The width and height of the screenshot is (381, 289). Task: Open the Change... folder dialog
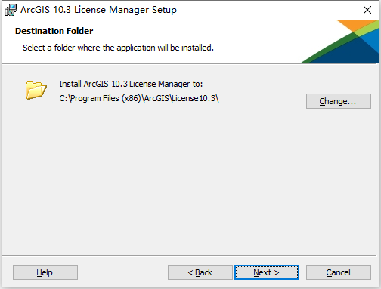point(339,101)
